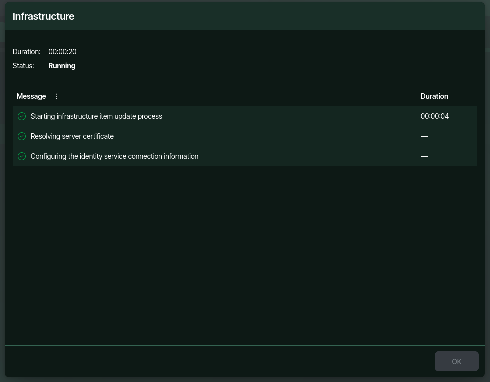This screenshot has width=490, height=382.
Task: Select row 'Starting infrastructure item update process'
Action: pyautogui.click(x=245, y=116)
